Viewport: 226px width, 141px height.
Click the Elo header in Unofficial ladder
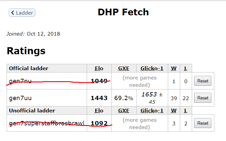click(99, 111)
